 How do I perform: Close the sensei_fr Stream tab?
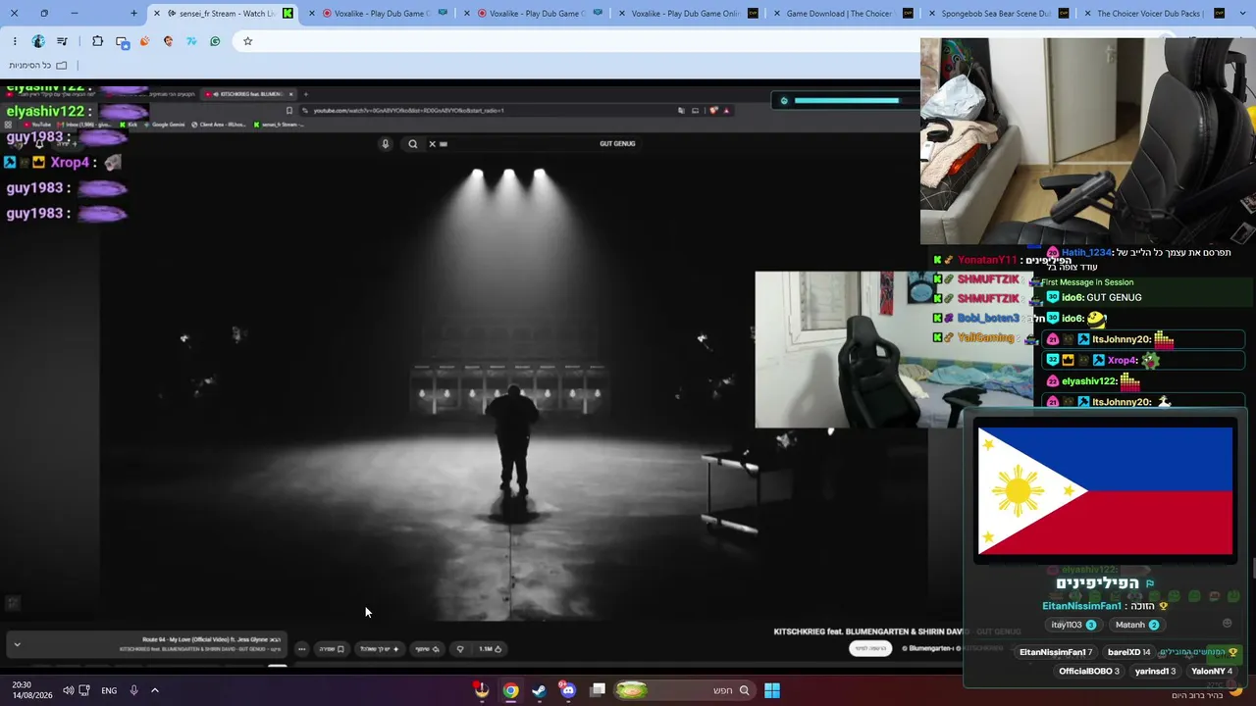pos(156,14)
